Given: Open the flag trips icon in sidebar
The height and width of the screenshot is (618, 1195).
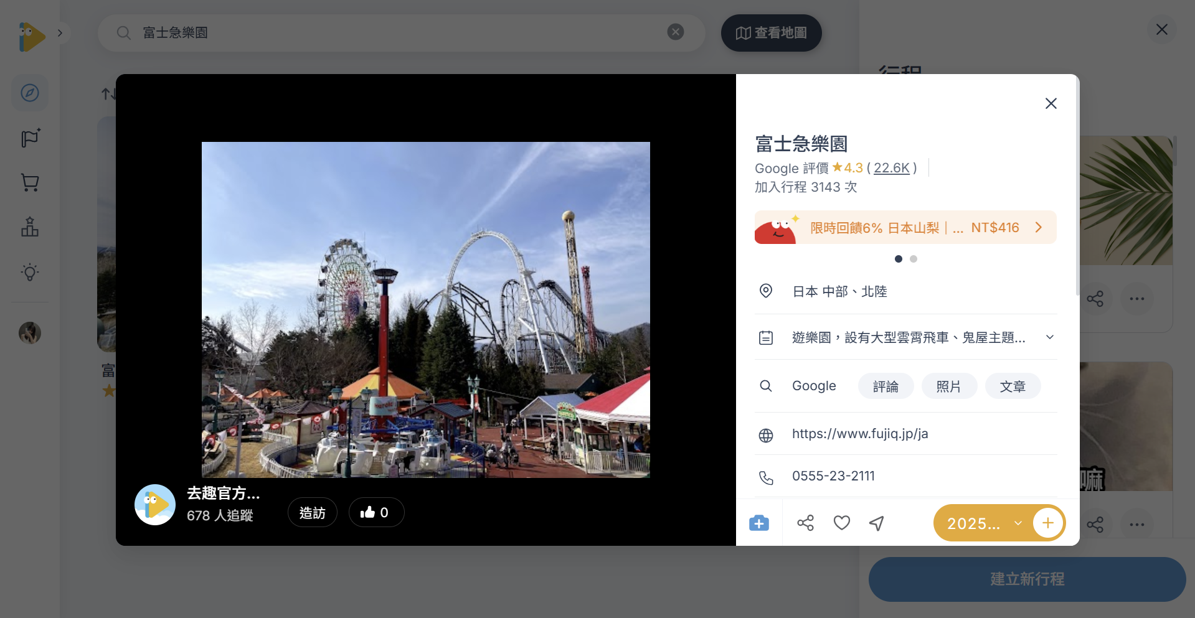Looking at the screenshot, I should coord(30,138).
